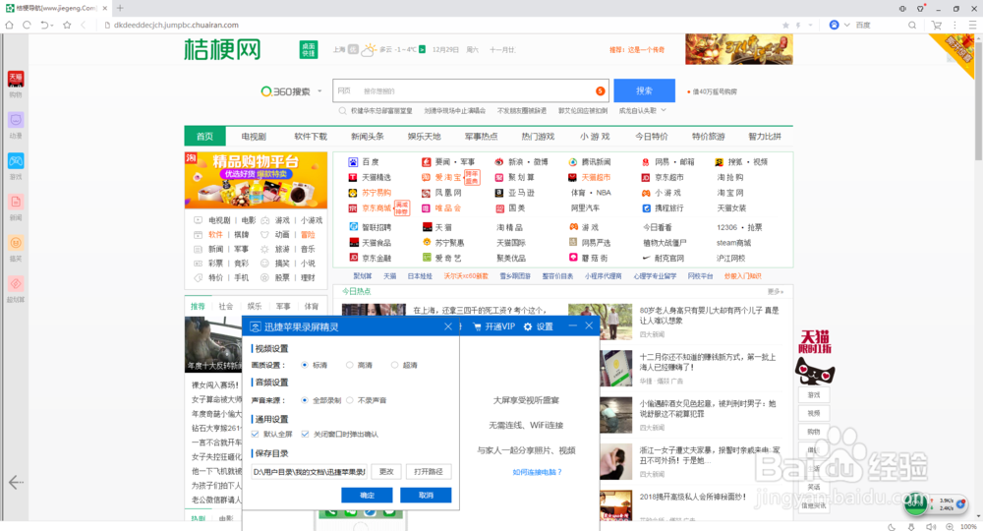Click the orange 搞笑 sidebar icon
983x531 pixels.
point(16,243)
